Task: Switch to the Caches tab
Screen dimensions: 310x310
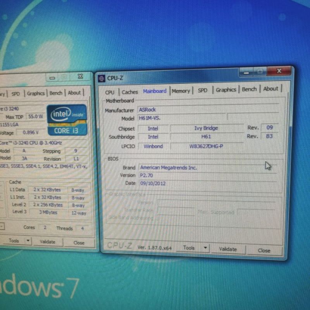Action: [130, 92]
